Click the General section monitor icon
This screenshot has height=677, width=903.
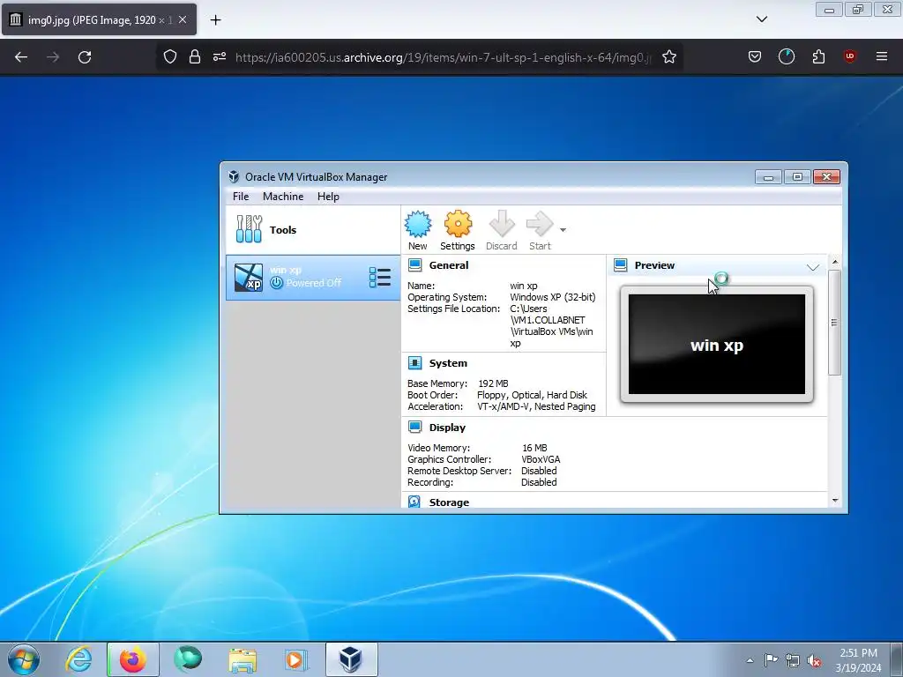(414, 264)
